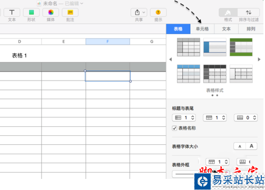Screen dimensions: 265x190
Task: Switch to the 单元格 tab
Action: 202,29
